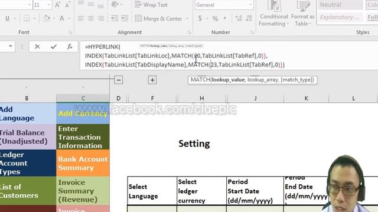Apply fill color bucket
Image resolution: width=378 pixels, height=212 pixels.
tap(47, 18)
